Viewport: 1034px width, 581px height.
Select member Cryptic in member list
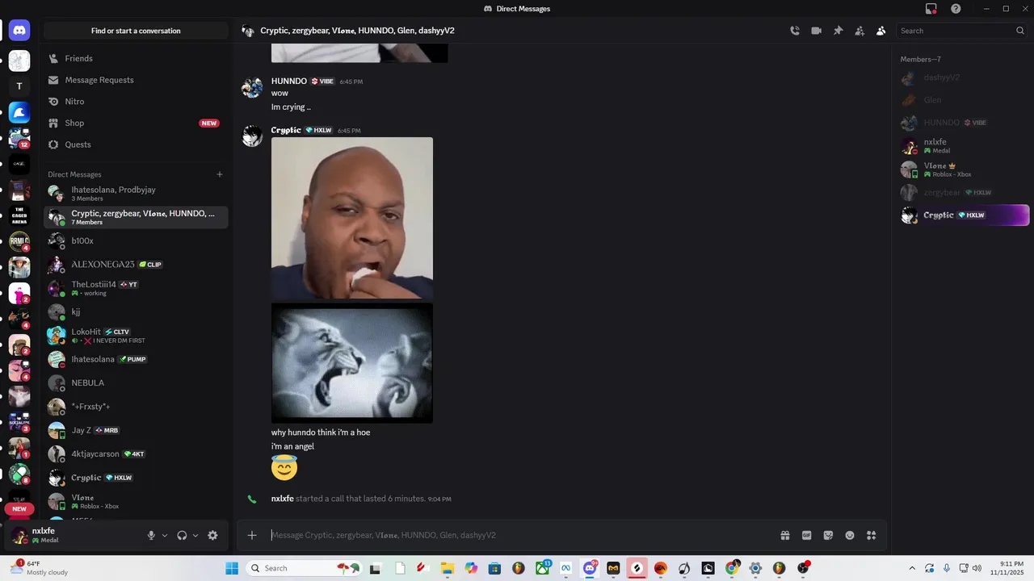pyautogui.click(x=964, y=215)
